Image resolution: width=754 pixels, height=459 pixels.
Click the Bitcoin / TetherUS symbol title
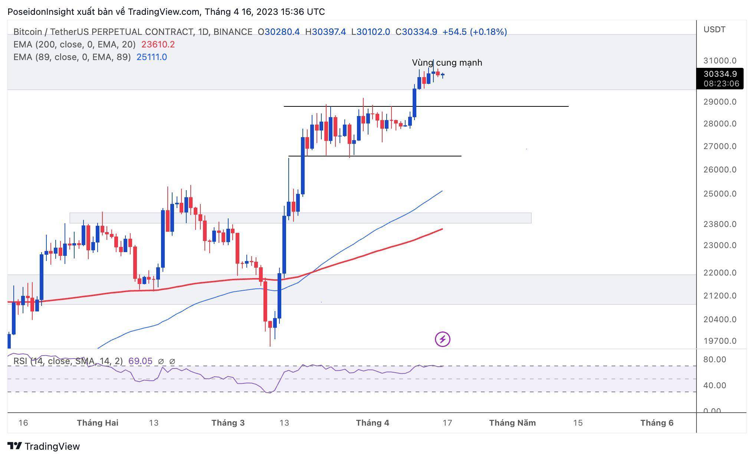click(x=133, y=32)
